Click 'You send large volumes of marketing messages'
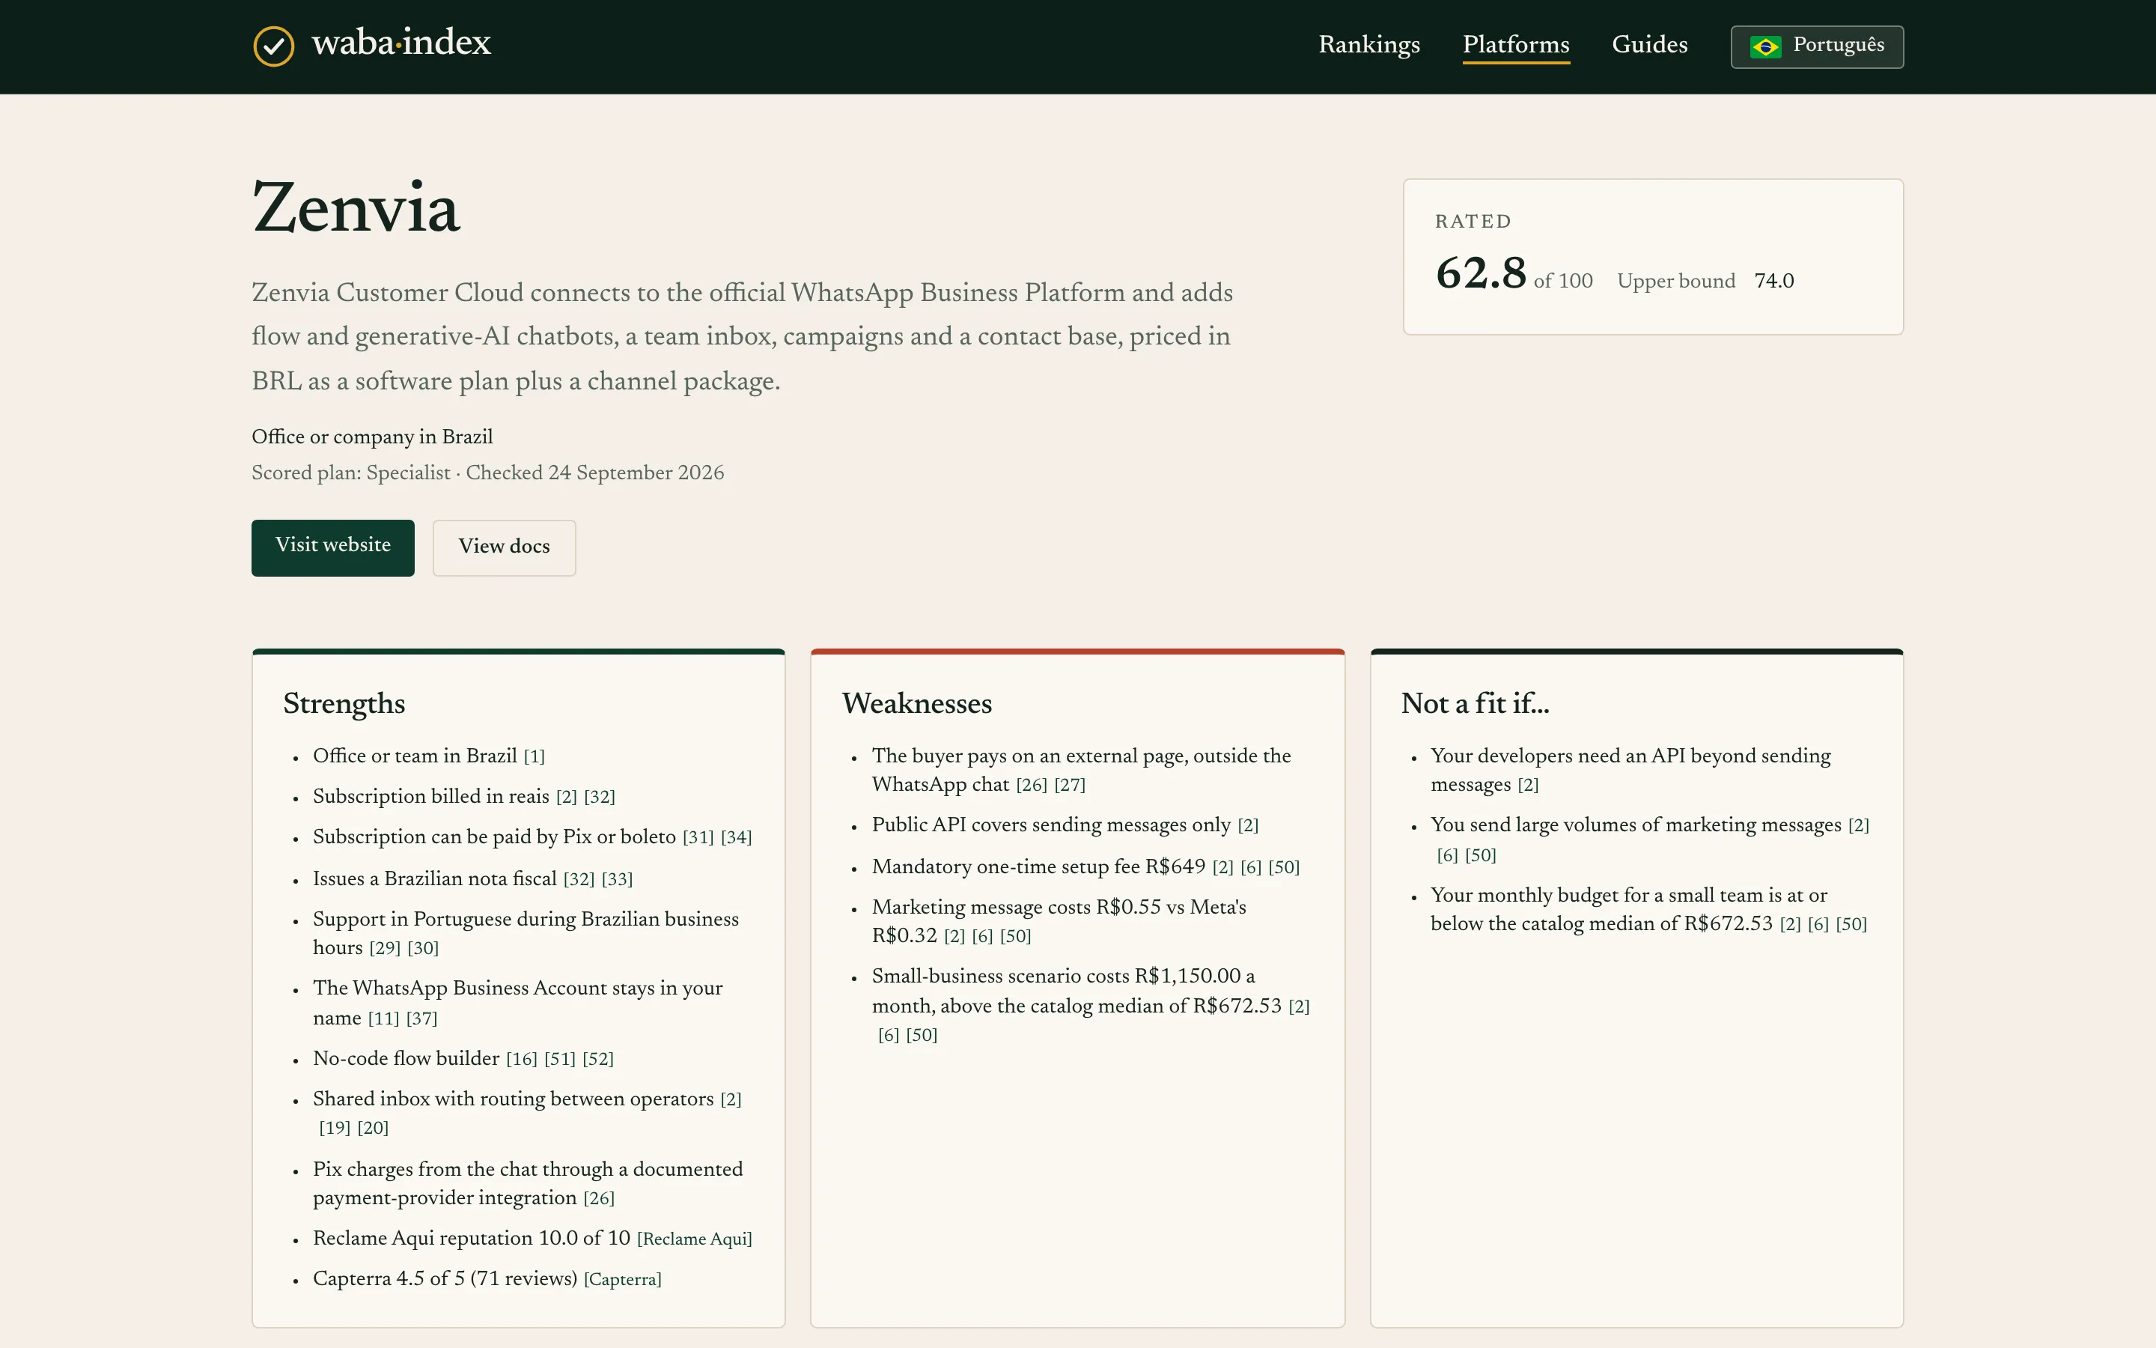Screen dimensions: 2156x1348 (x=1636, y=825)
